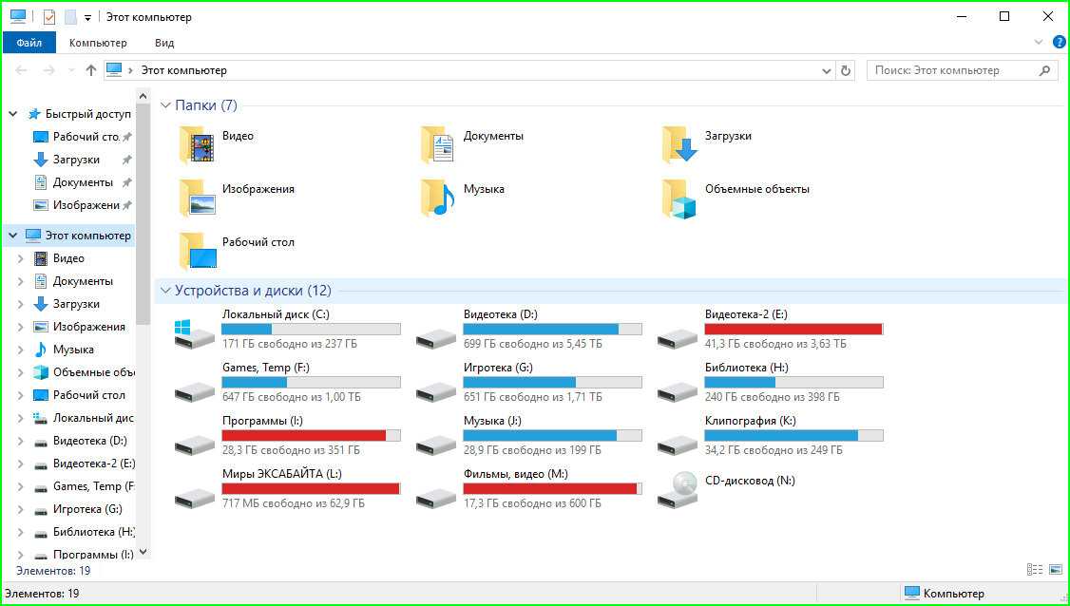The image size is (1070, 606).
Task: Open the Файл menu tab
Action: click(x=29, y=43)
